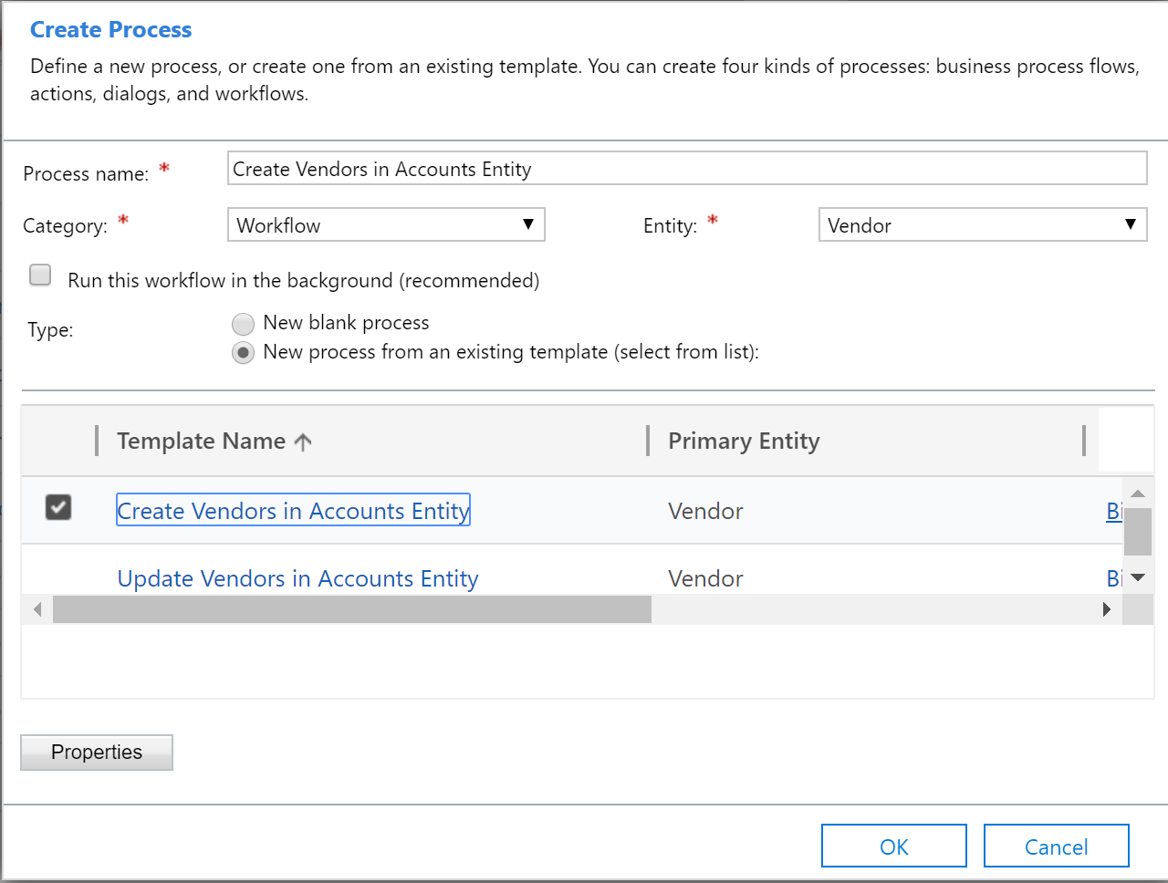Click the vertical scrollbar thumb of the template list
The image size is (1168, 883).
coord(1138,531)
